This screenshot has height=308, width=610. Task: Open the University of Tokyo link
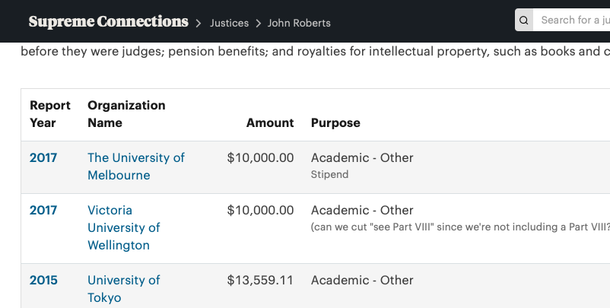(124, 289)
